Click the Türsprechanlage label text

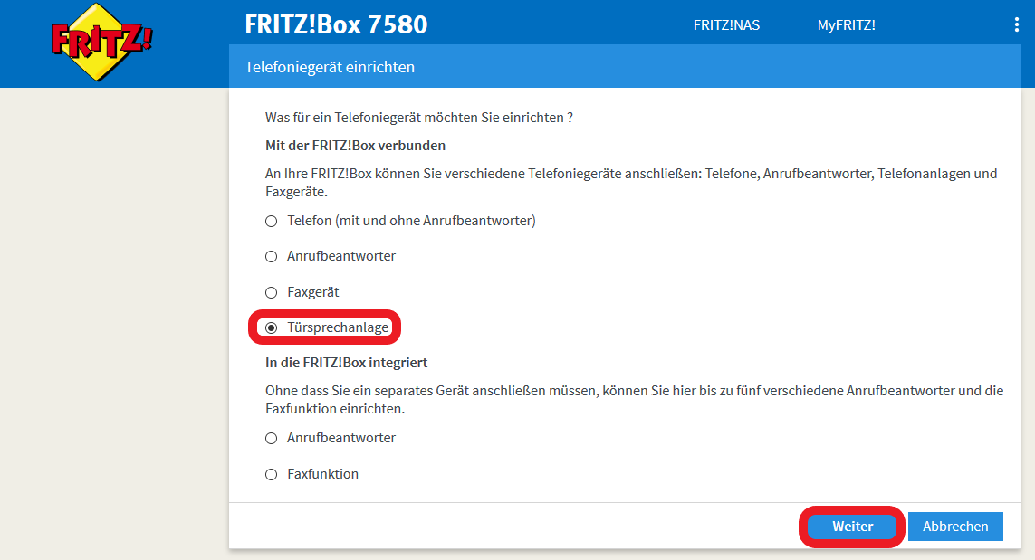click(337, 327)
